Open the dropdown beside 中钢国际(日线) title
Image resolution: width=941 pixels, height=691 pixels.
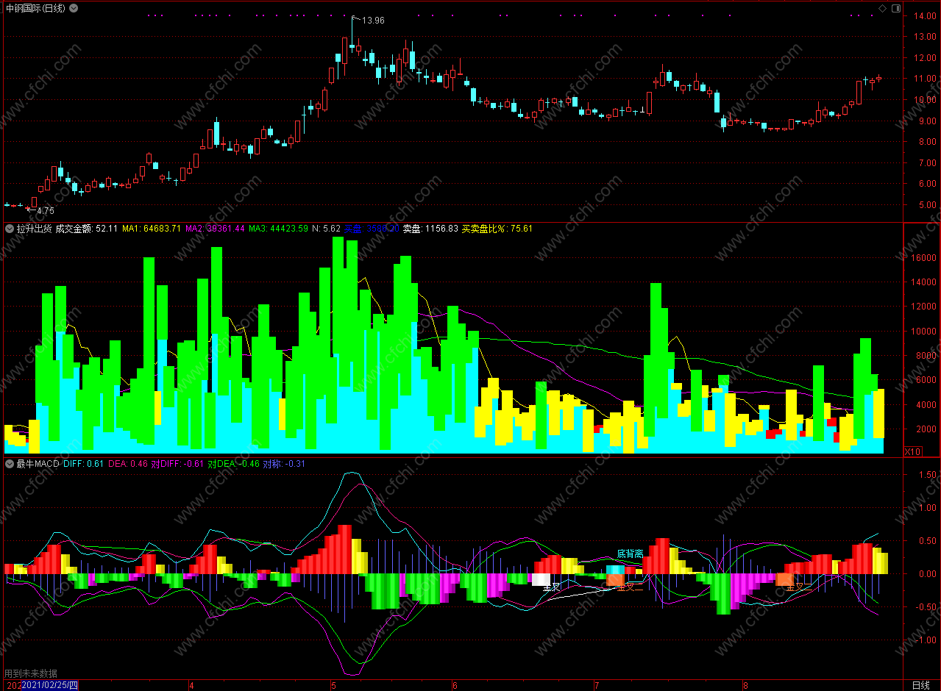[x=72, y=8]
